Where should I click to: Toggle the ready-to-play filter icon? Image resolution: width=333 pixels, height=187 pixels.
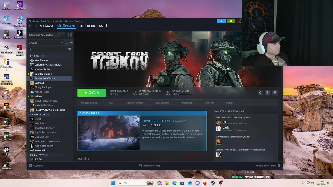[71, 43]
